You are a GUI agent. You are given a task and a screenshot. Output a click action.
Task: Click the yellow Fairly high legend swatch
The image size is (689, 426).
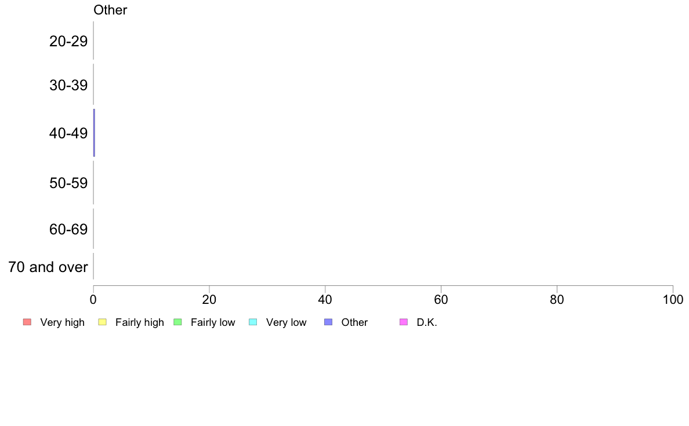pyautogui.click(x=103, y=322)
